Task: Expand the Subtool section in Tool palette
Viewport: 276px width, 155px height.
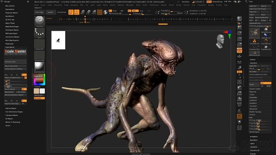Action: pyautogui.click(x=253, y=59)
